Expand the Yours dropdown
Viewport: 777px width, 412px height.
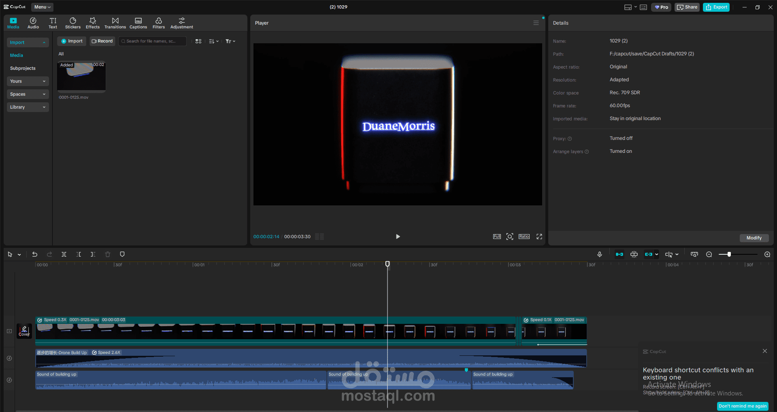pos(28,81)
